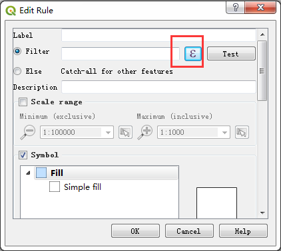
Task: Select the Simple fill layer swatch icon
Action: pos(55,187)
